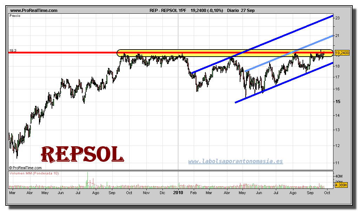Select the 19.3 resistance level label
Image resolution: width=358 pixels, height=211 pixels.
pyautogui.click(x=13, y=50)
